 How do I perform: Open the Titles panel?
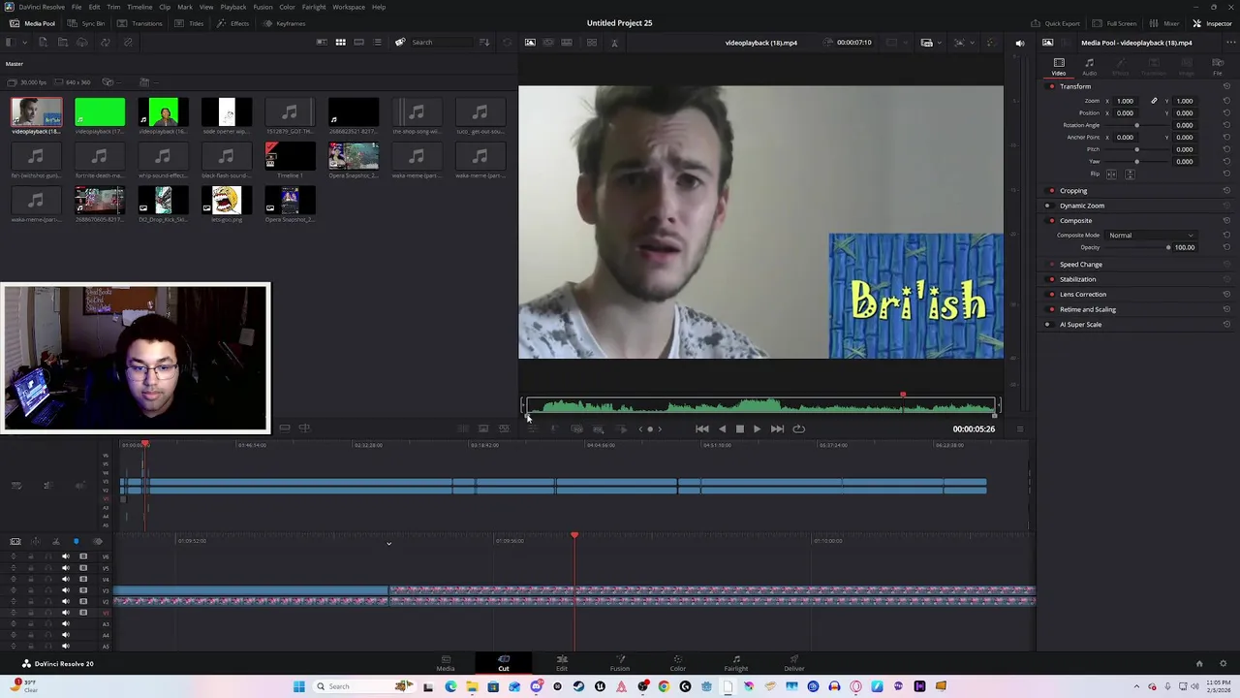coord(190,23)
